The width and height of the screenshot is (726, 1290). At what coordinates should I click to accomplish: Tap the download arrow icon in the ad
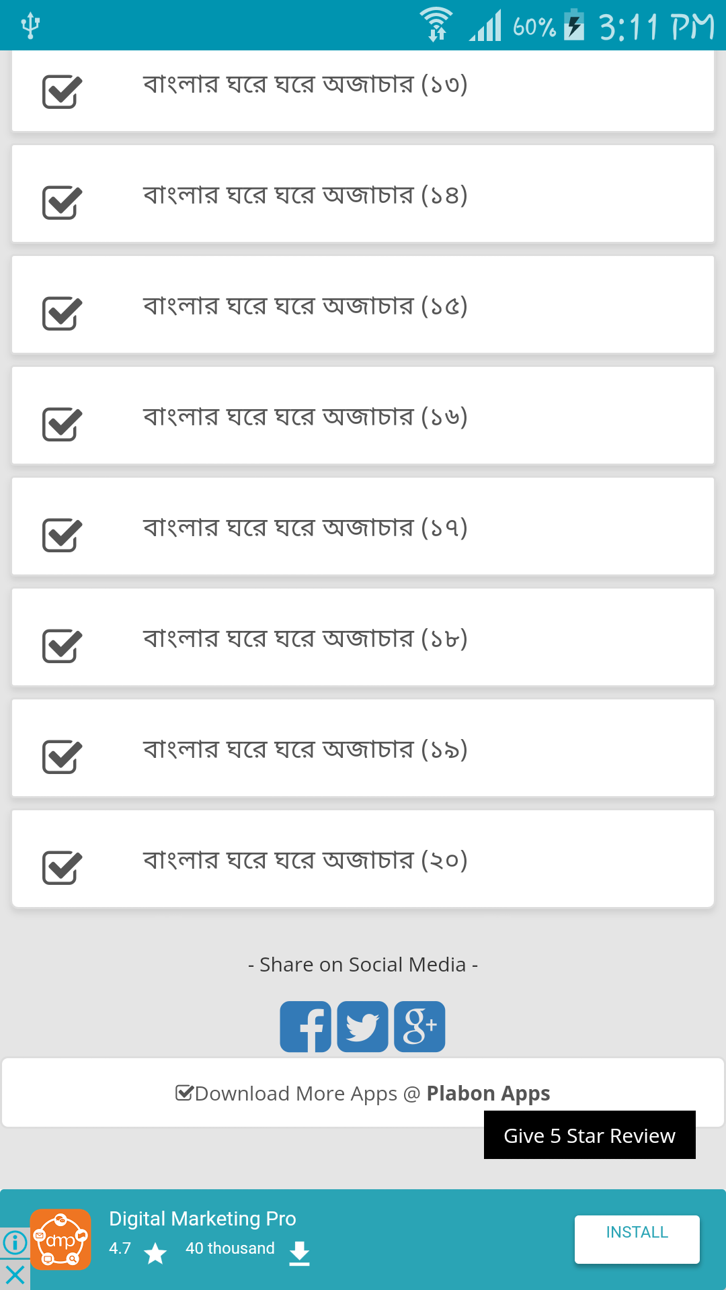click(299, 1253)
